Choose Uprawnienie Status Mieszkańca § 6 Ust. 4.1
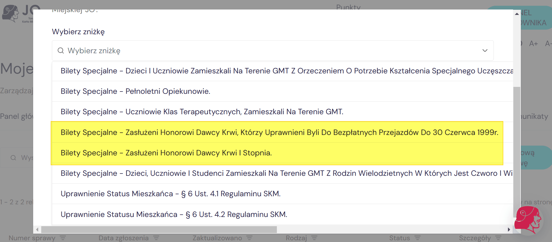Viewport: 552px width, 242px height. pos(170,194)
